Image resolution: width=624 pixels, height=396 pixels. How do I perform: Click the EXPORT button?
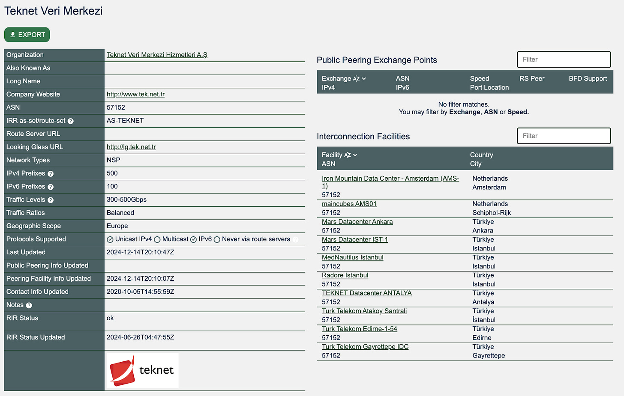point(27,35)
